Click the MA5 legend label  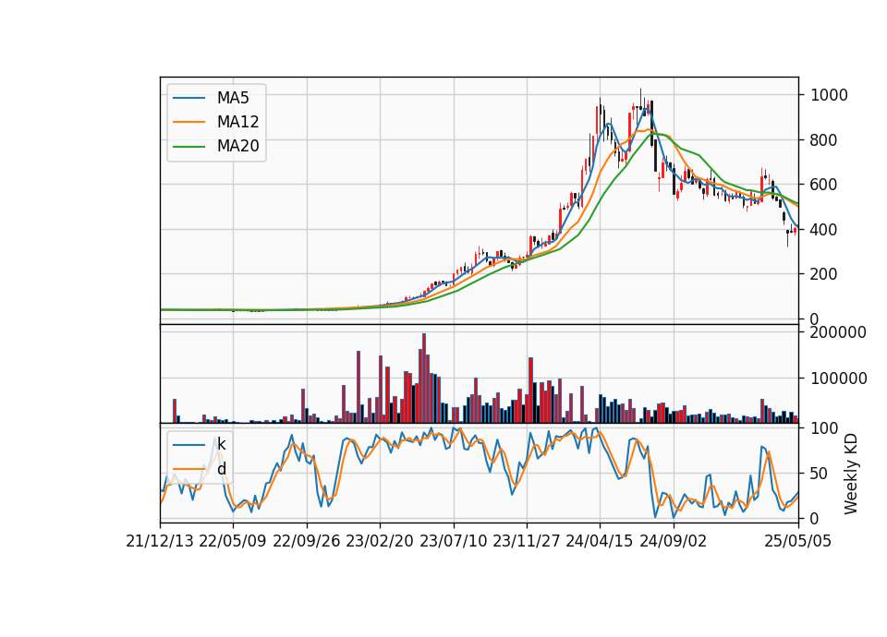(233, 98)
